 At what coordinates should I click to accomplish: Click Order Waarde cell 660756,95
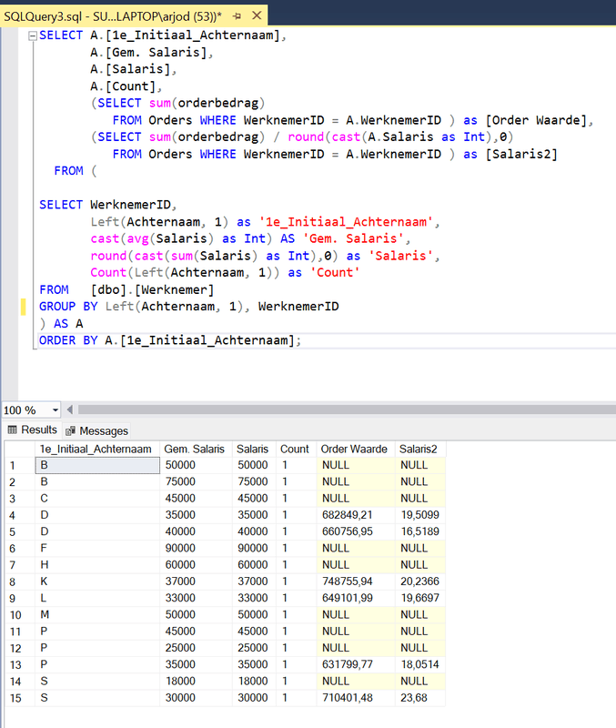[x=356, y=531]
